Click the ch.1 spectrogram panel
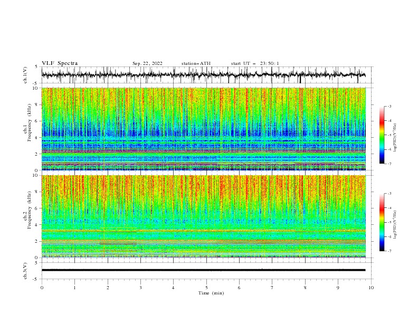This screenshot has width=418, height=323. pyautogui.click(x=203, y=129)
